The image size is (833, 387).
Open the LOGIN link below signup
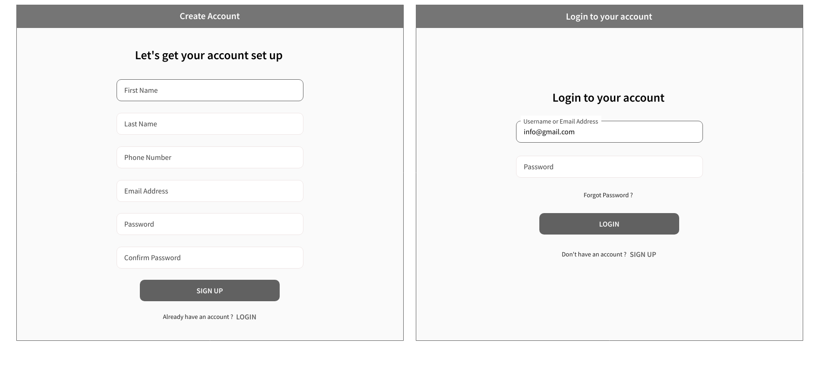click(246, 317)
